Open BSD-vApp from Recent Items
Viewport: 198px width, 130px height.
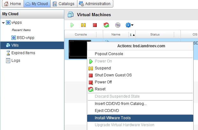click(25, 38)
